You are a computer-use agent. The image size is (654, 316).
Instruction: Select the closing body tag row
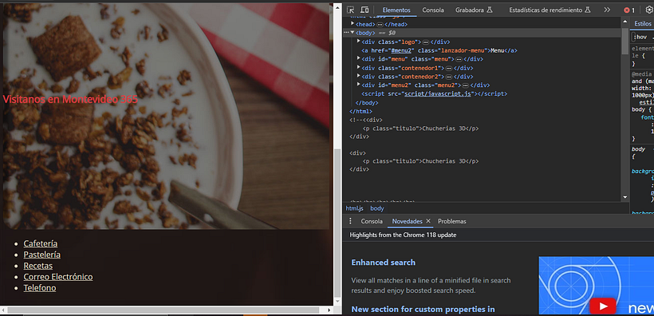367,103
